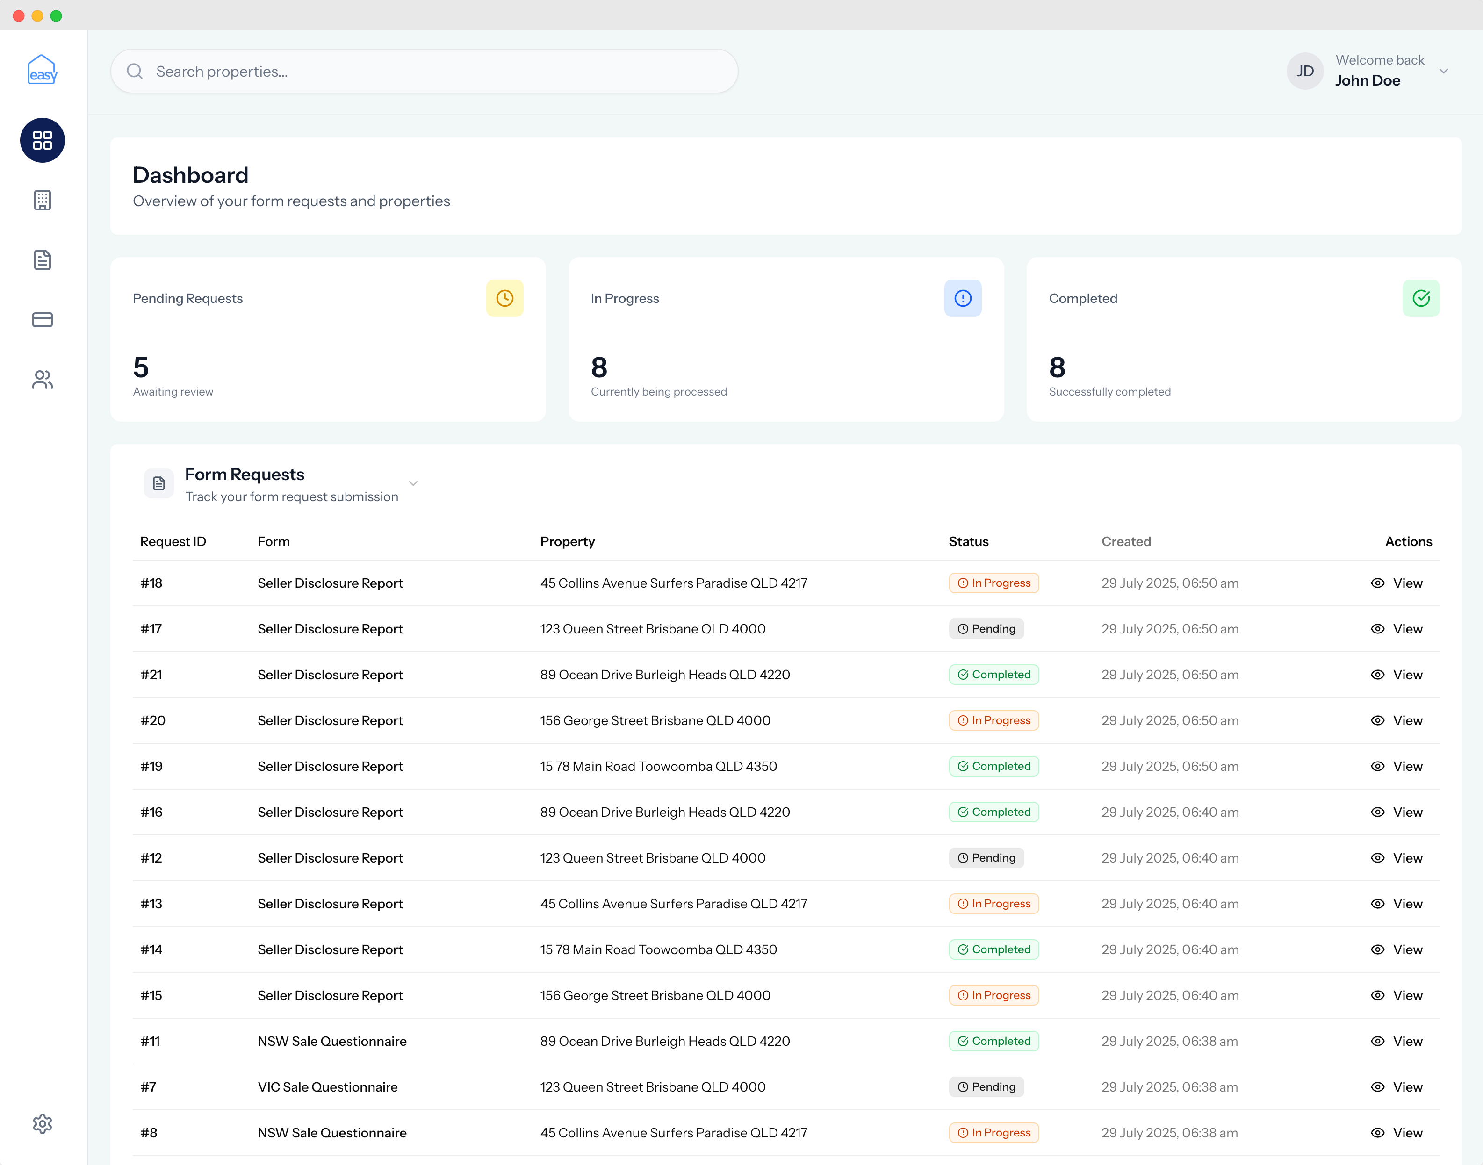Click the eye icon on request #18

tap(1377, 582)
